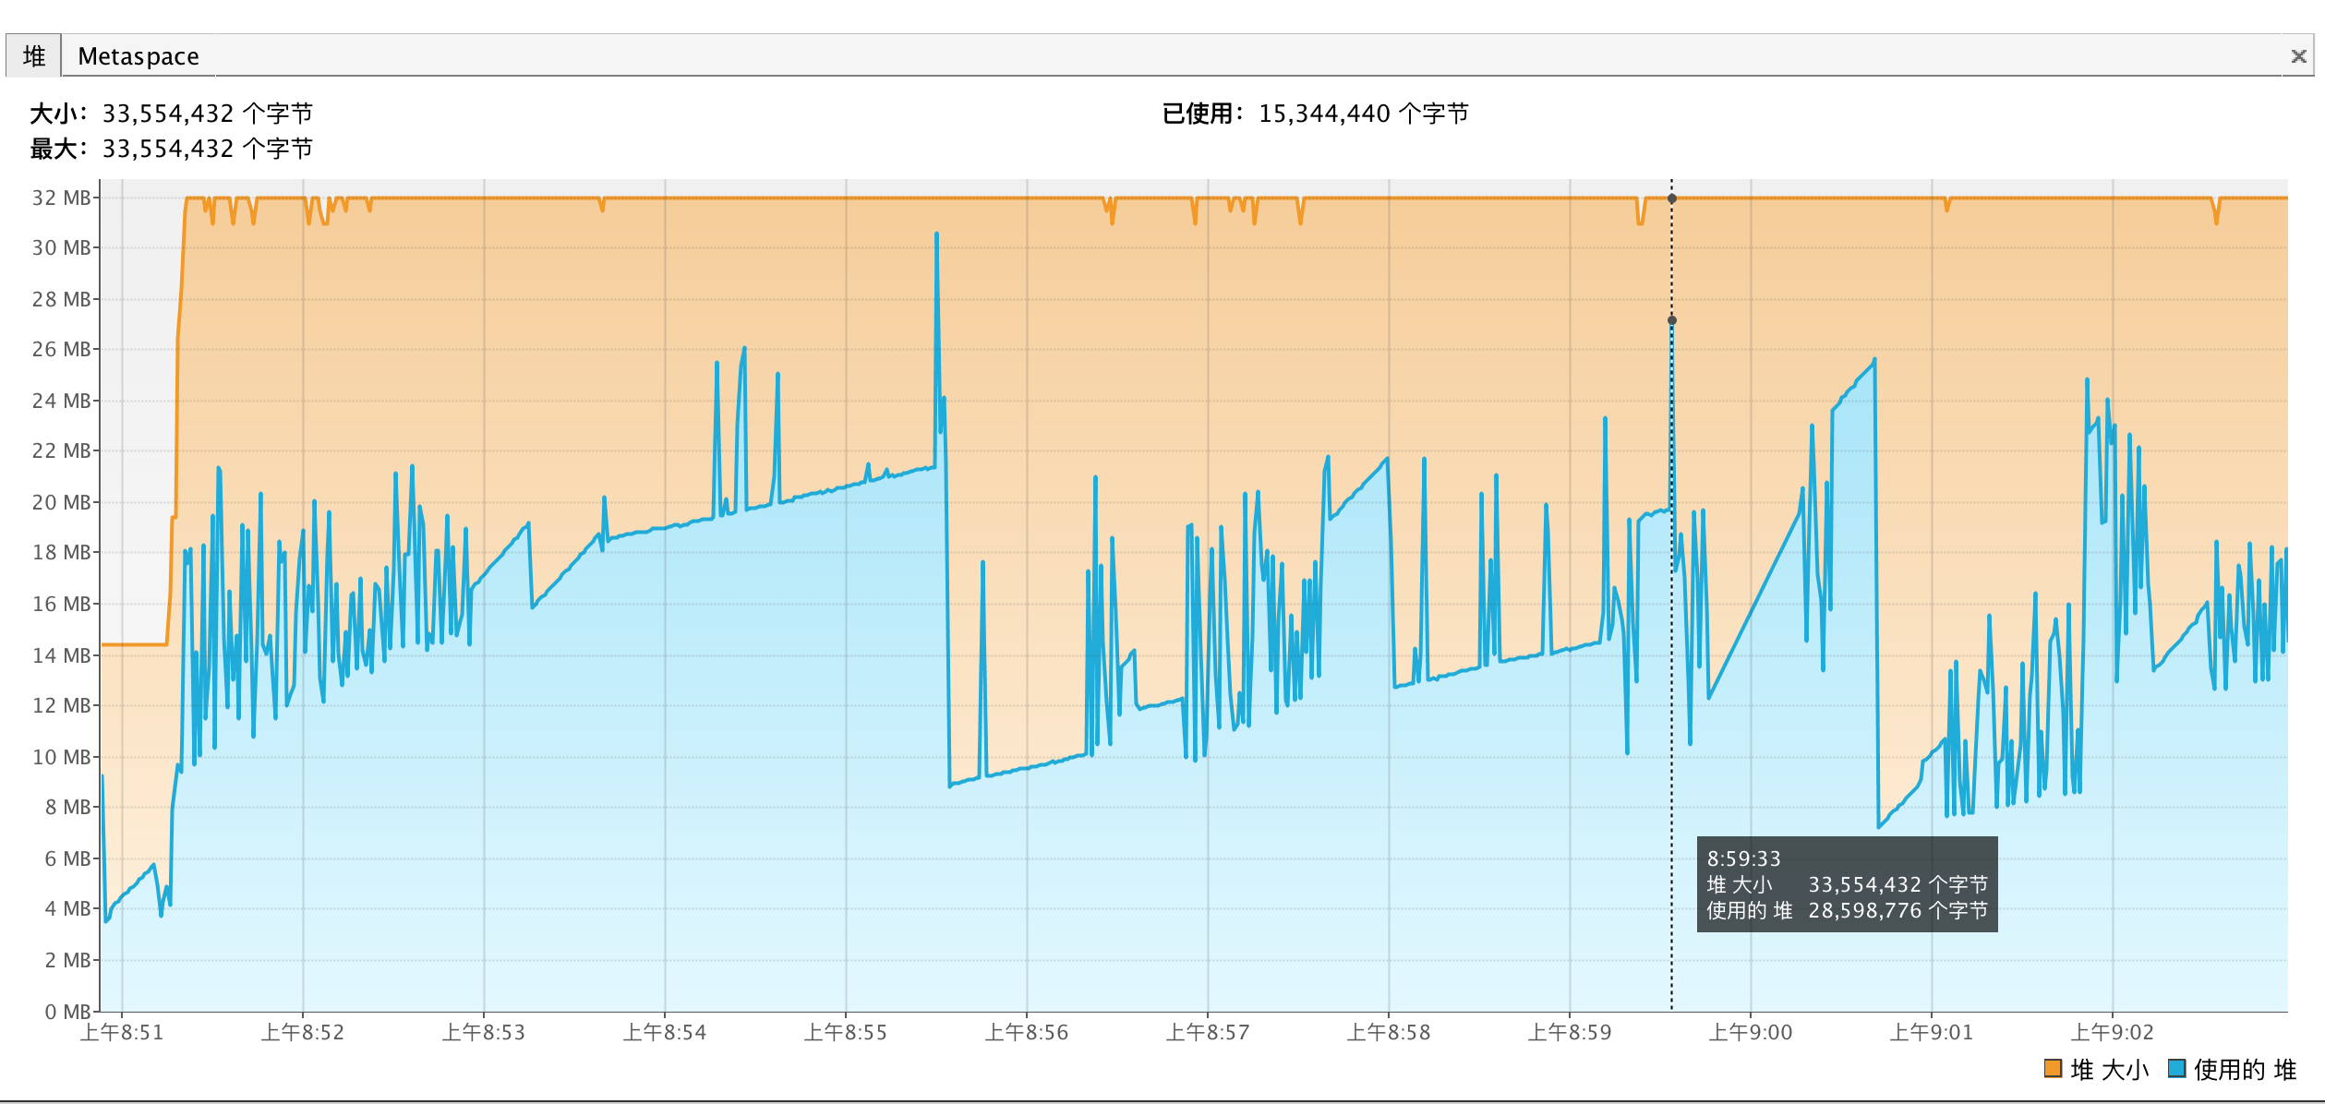Click the 20 MB axis label
Image resolution: width=2325 pixels, height=1104 pixels.
62,502
